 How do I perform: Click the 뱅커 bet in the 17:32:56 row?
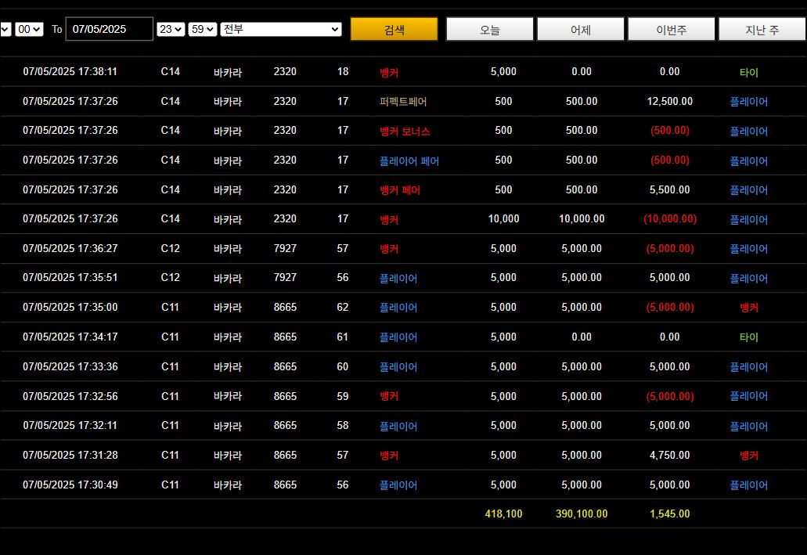(x=389, y=396)
